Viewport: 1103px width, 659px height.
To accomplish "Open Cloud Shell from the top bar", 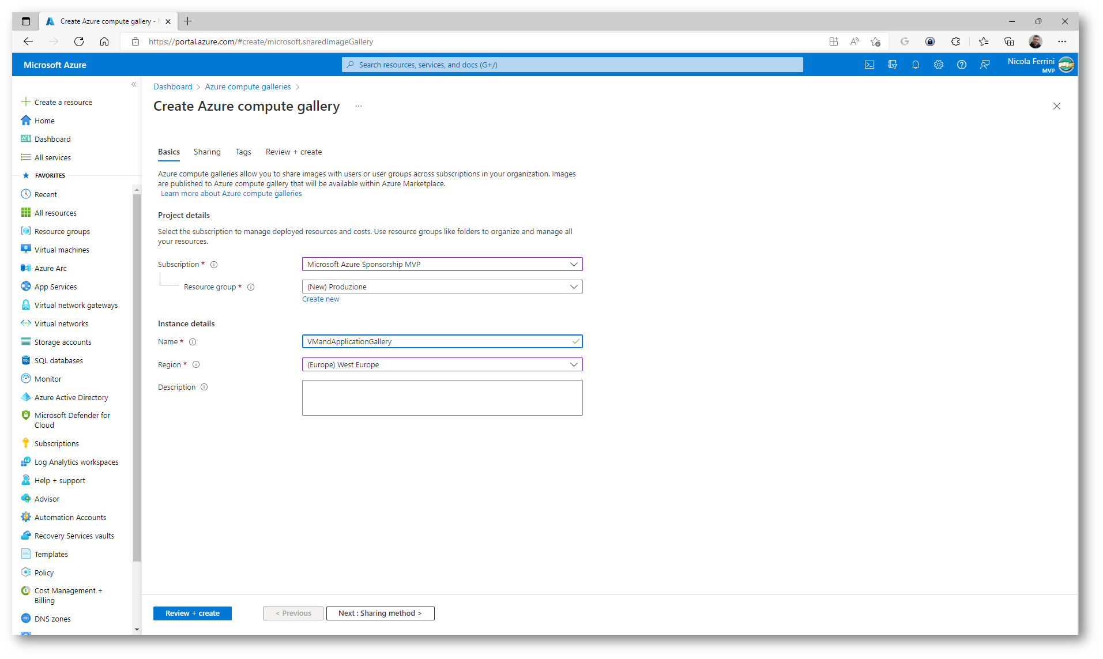I will click(x=869, y=65).
